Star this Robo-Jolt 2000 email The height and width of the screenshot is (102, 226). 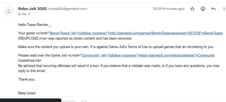(x=192, y=9)
